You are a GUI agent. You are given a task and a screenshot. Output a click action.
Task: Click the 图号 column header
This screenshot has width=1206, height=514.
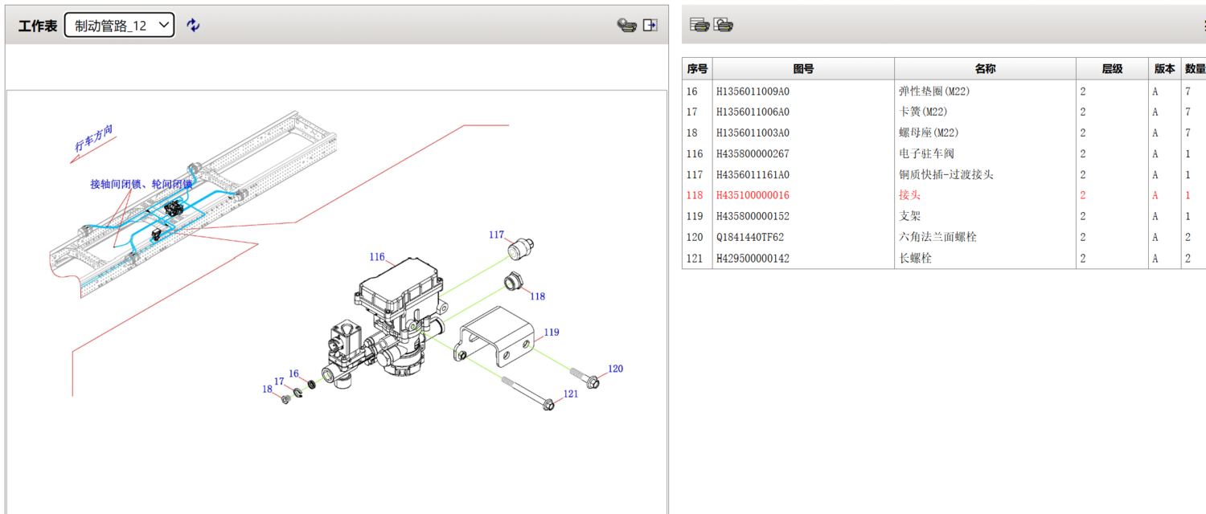(x=803, y=69)
